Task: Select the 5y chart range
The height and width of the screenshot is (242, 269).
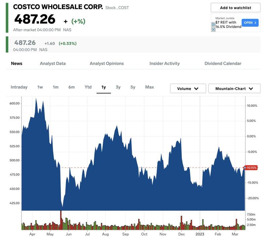Action: pyautogui.click(x=133, y=87)
